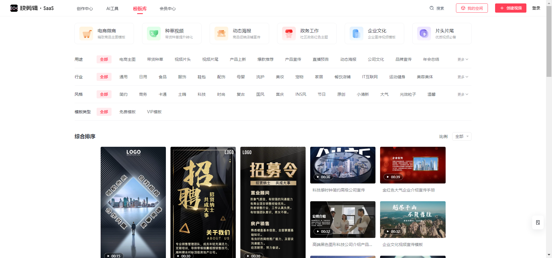Viewport: 552px width, 258px height.
Task: Play the 00:15 LOGO poster video badge
Action: pyautogui.click(x=114, y=256)
